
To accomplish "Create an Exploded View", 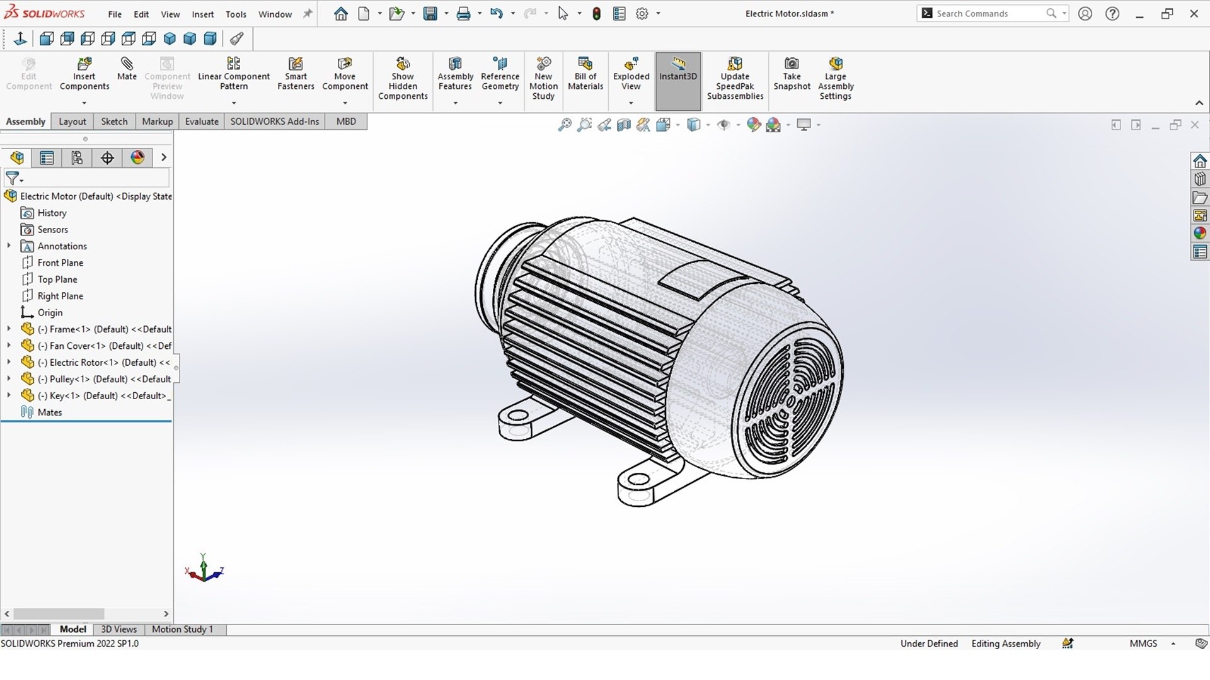I will tap(631, 74).
